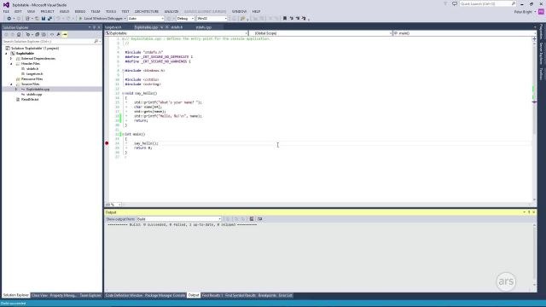The width and height of the screenshot is (546, 307).
Task: Open the BUILD menu
Action: [65, 11]
